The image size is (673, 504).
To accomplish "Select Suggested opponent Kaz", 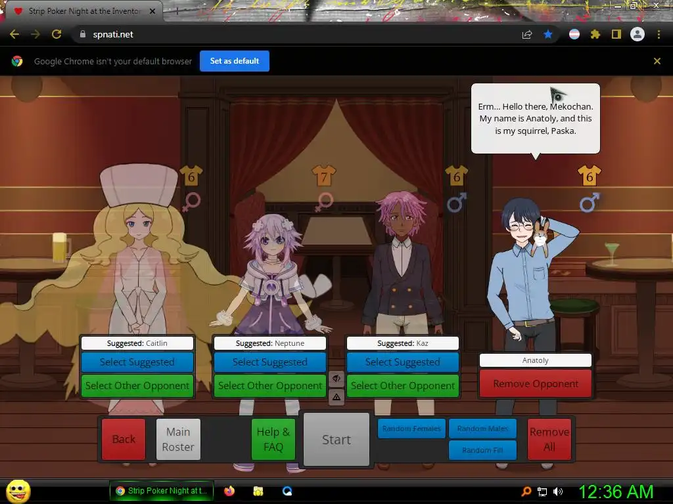I will point(403,362).
